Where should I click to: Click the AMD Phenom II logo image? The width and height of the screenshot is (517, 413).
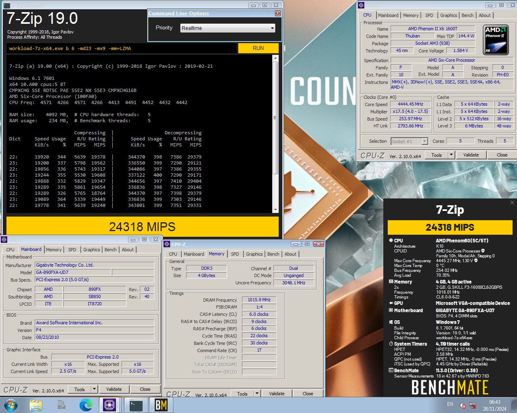(x=496, y=40)
